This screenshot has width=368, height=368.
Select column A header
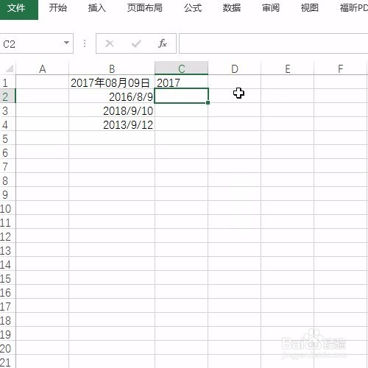(43, 68)
